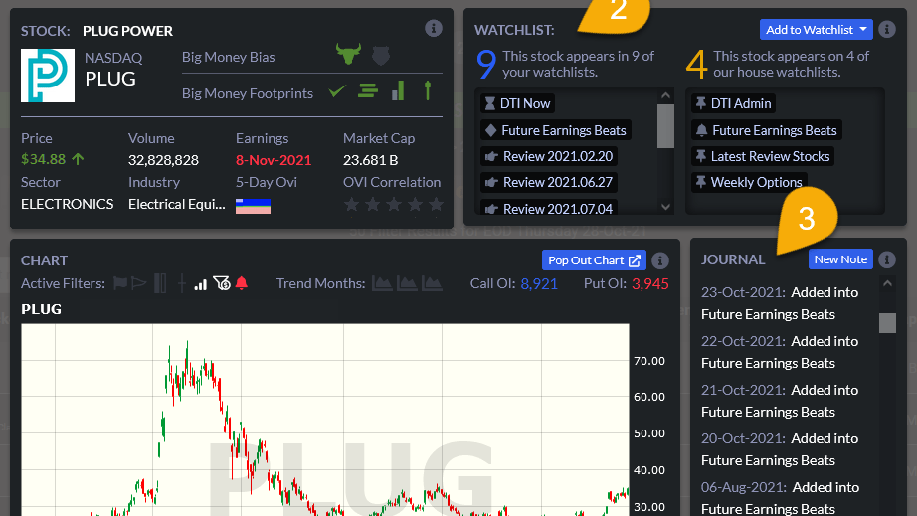Click the first Trend Months icon

tap(382, 283)
